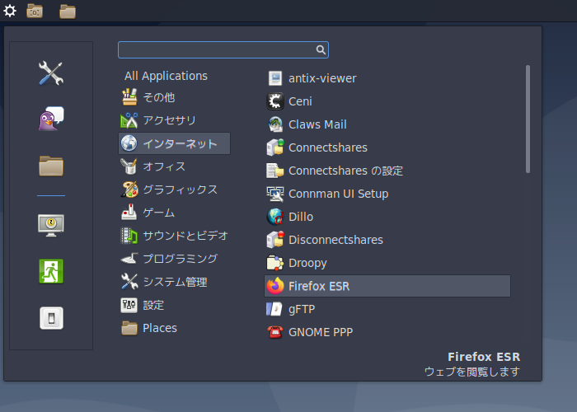Open gFTP client
Viewport: 577px width, 412px height.
387,309
